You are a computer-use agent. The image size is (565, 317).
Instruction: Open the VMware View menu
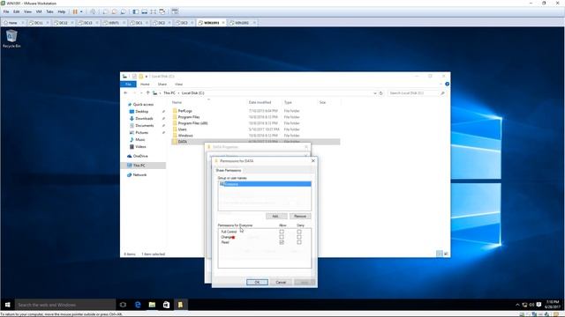[x=27, y=11]
